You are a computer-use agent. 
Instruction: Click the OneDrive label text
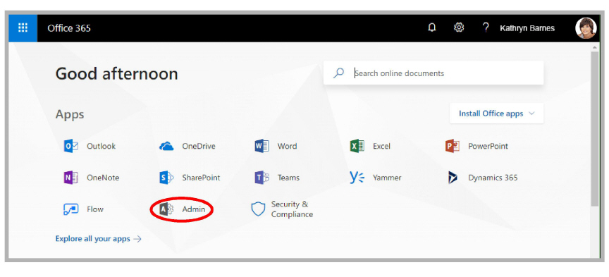click(199, 147)
